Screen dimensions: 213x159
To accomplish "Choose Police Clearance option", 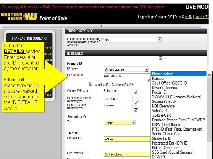I will pyautogui.click(x=165, y=148).
